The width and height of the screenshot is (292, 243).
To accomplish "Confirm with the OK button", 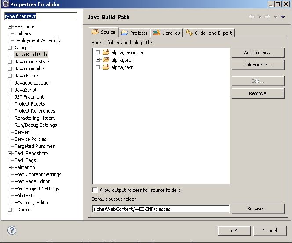I will (234, 231).
